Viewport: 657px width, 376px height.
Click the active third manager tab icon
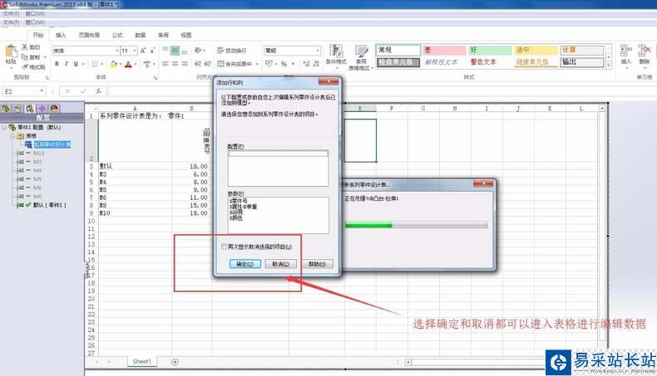click(x=30, y=109)
